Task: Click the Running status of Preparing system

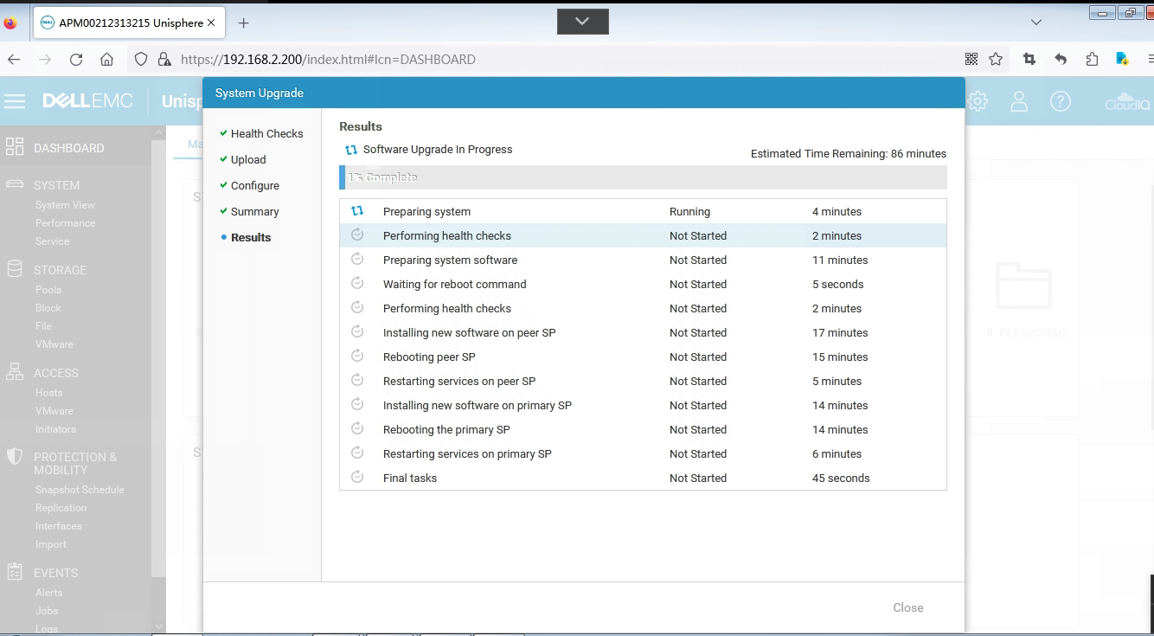Action: point(689,211)
